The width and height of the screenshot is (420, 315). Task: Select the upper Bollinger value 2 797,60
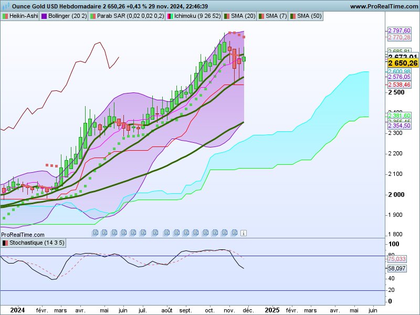point(399,30)
